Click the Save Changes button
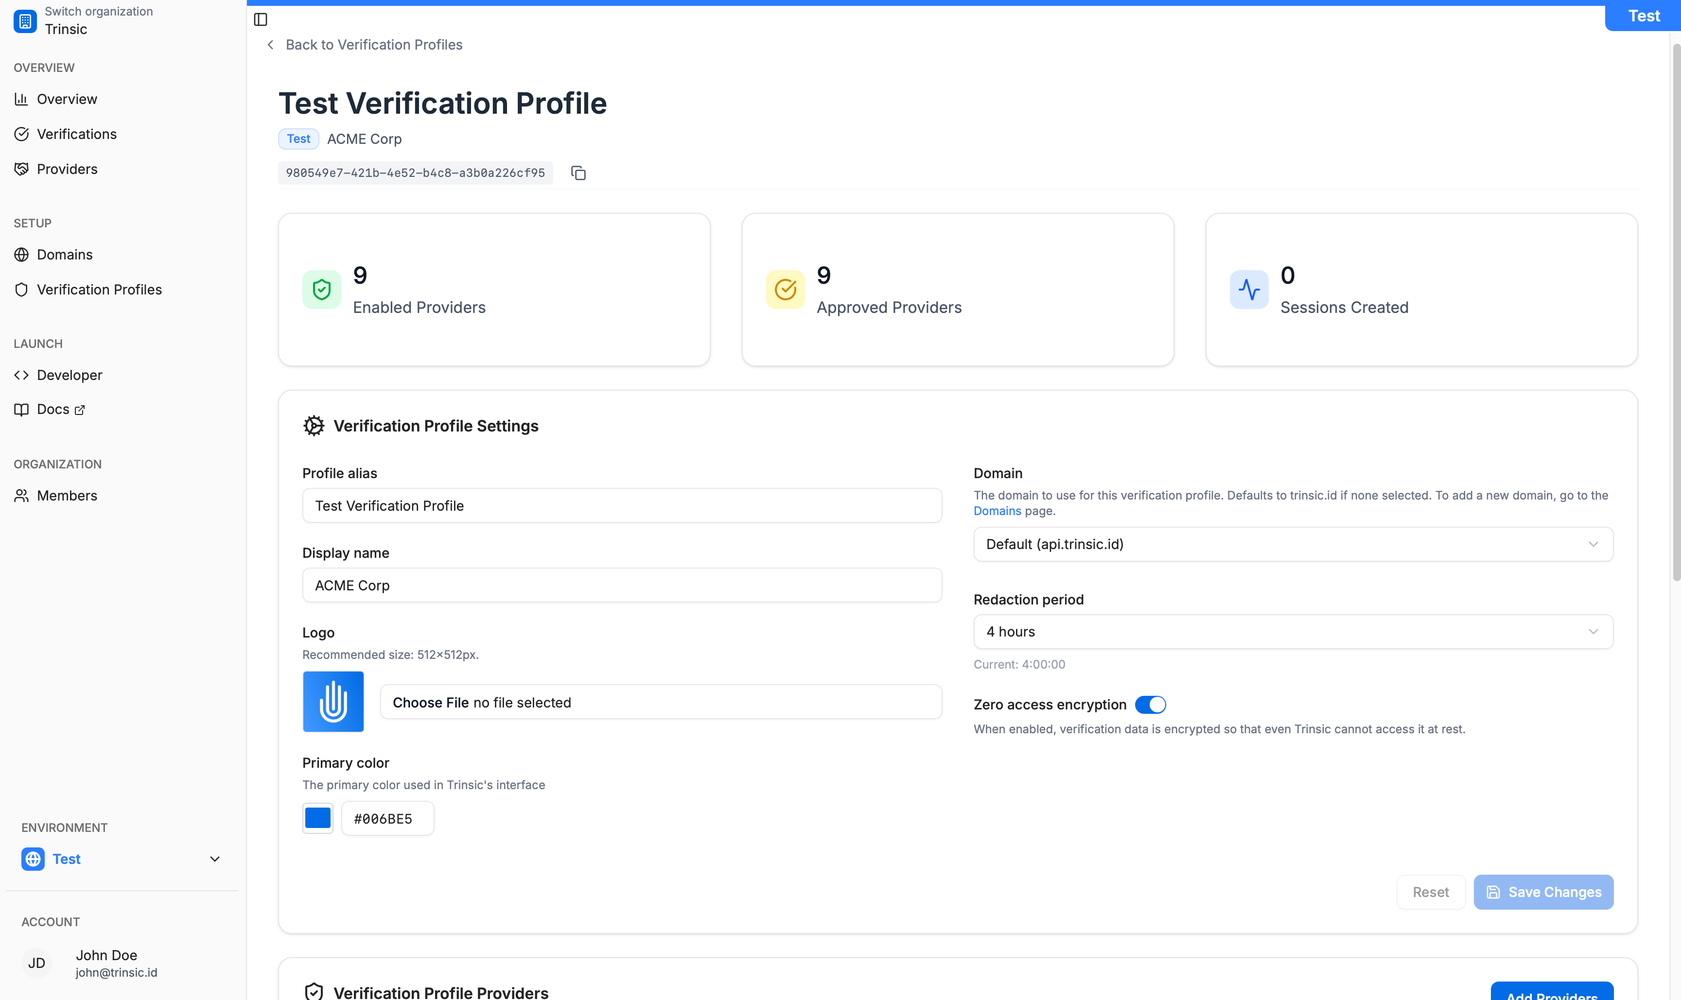The image size is (1681, 1000). coord(1543,892)
